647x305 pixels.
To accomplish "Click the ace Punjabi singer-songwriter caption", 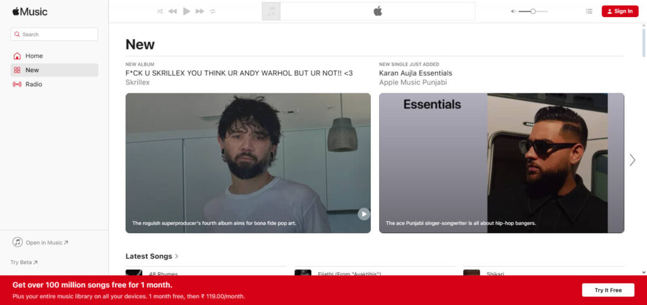I will [461, 223].
